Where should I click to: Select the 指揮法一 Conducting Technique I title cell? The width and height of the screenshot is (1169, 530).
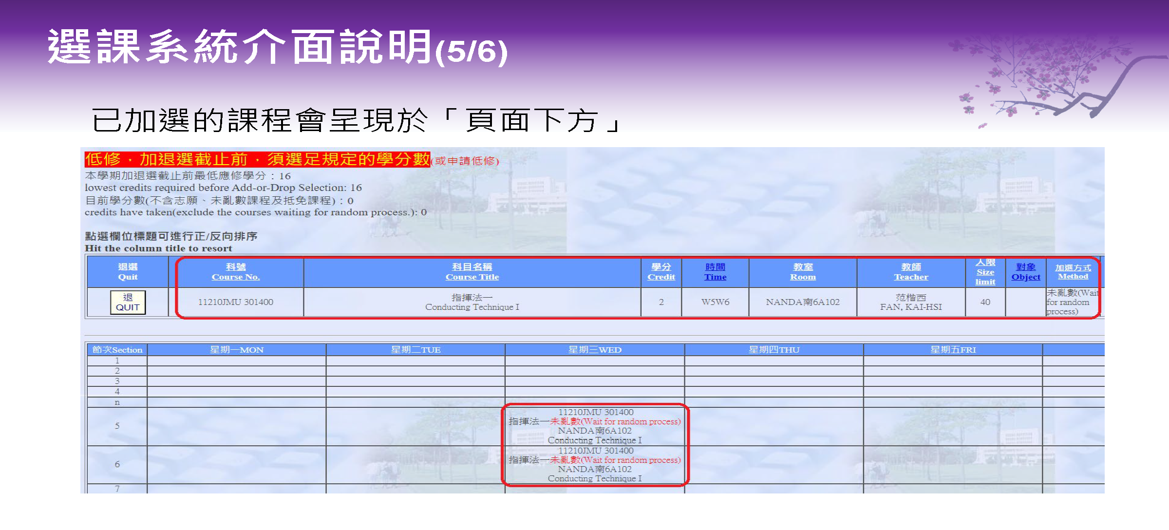(472, 302)
